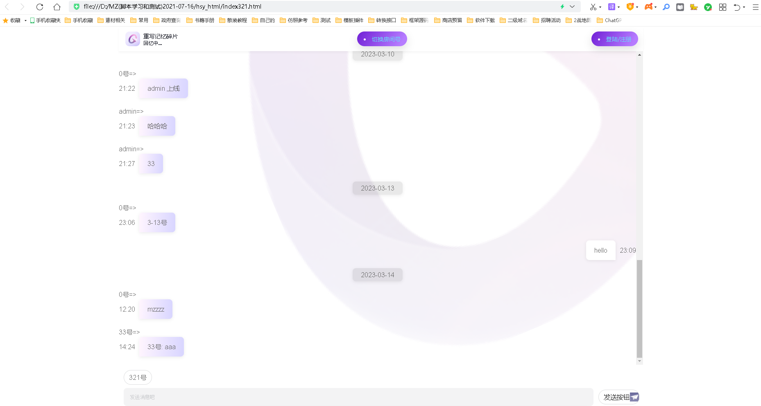Expand the address bar history dropdown
761x406 pixels.
tap(572, 7)
